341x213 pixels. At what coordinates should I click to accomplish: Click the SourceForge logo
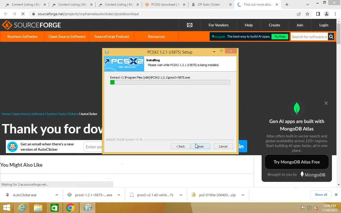pyautogui.click(x=31, y=25)
